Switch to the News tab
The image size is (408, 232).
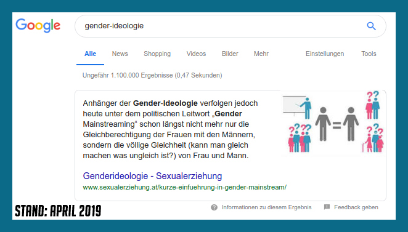click(x=120, y=54)
